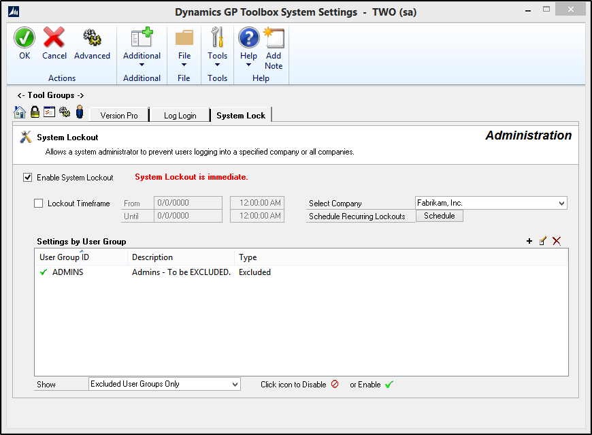The image size is (592, 435).
Task: Select the ADMINS user group row
Action: (301, 272)
